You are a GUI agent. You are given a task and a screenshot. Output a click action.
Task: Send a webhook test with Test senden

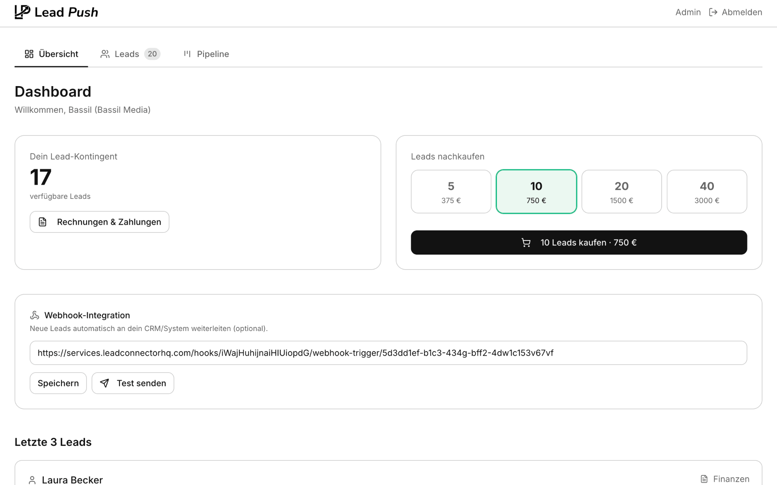pos(133,383)
